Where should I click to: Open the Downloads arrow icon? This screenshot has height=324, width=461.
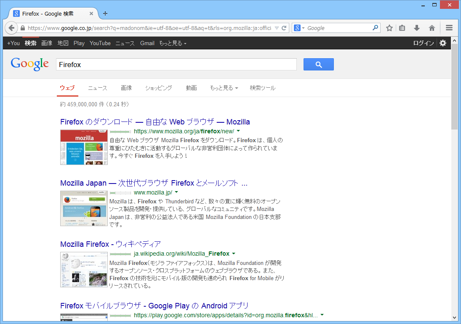point(417,28)
